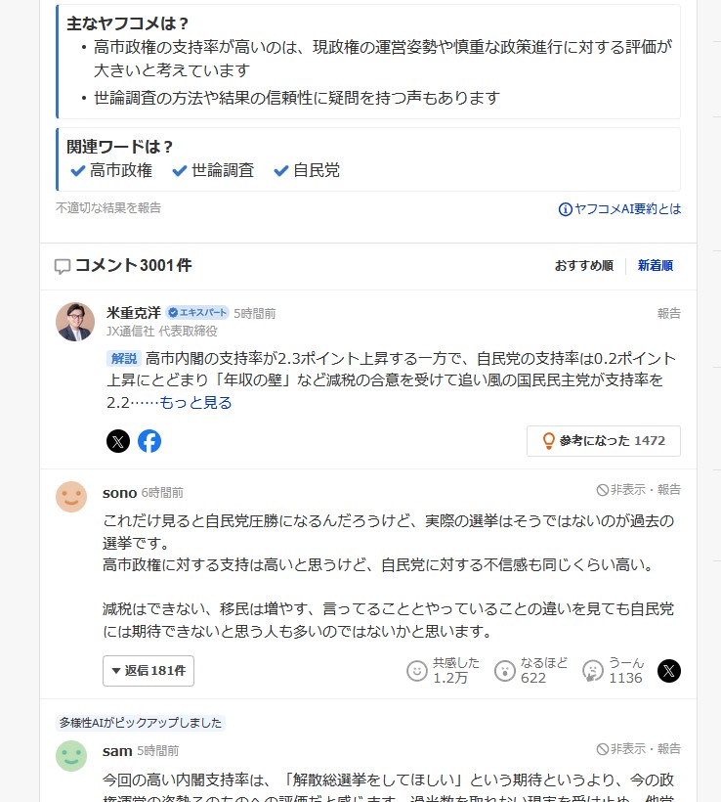This screenshot has width=721, height=802.
Task: Click the なるほど reaction icon
Action: click(505, 671)
